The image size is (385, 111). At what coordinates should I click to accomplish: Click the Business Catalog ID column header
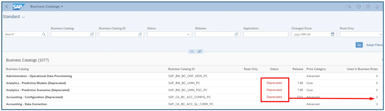click(x=181, y=69)
